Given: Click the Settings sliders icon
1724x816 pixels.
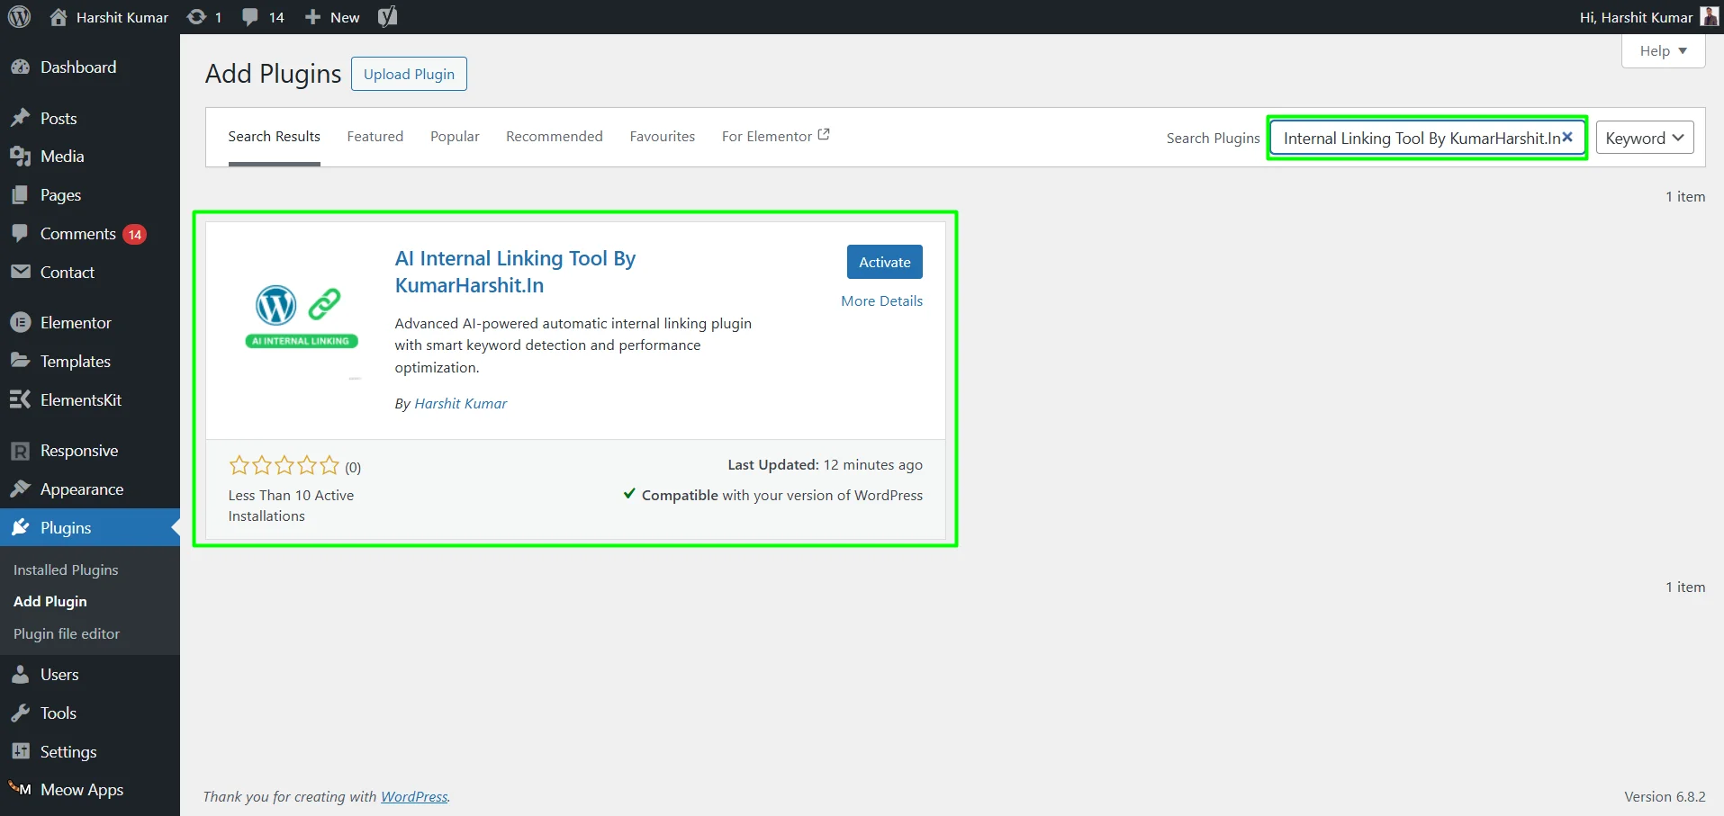Looking at the screenshot, I should tap(20, 752).
